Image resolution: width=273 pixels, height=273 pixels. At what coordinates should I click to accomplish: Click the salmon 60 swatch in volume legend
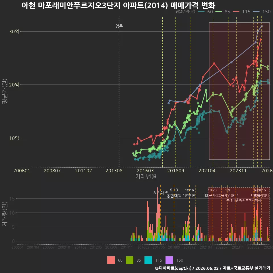click(111, 260)
